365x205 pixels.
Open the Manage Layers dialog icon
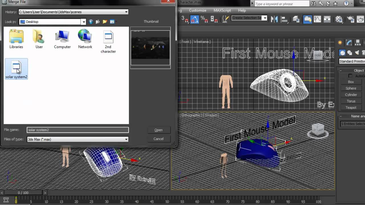pos(296,19)
